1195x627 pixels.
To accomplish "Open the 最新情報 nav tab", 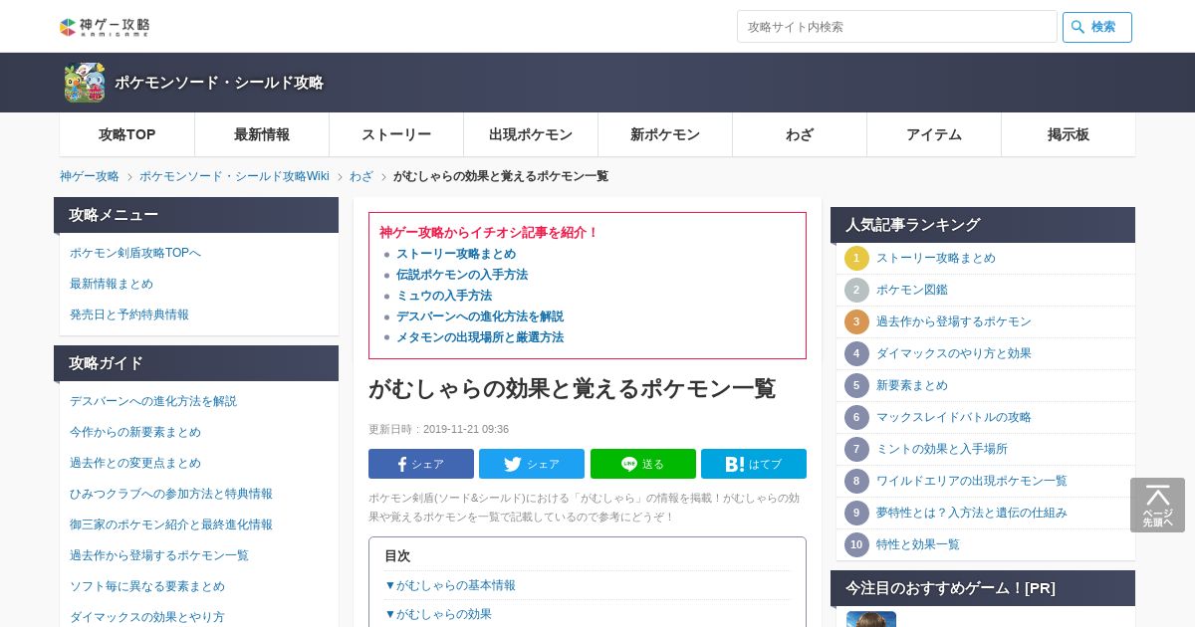I will tap(262, 134).
